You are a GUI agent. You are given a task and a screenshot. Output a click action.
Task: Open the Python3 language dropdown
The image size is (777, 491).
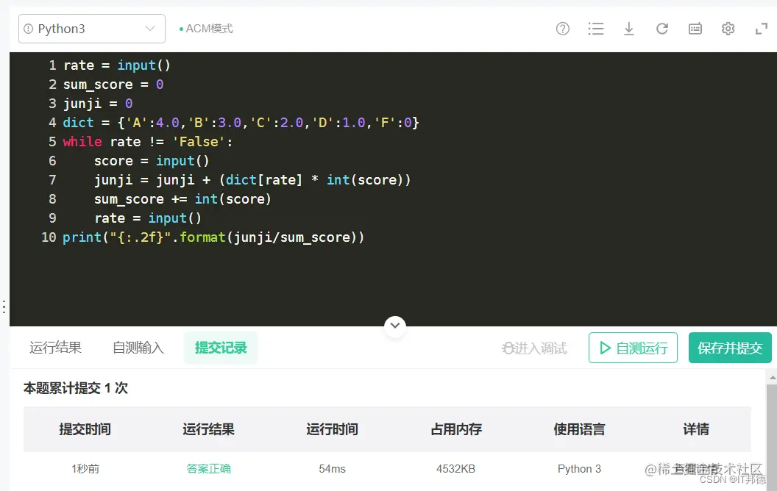pyautogui.click(x=92, y=29)
